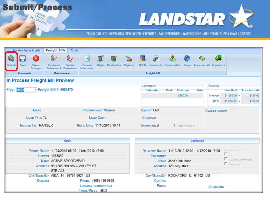The height and width of the screenshot is (203, 270).
Task: Click shipper name ACTIVE SPORTWEAR
Action: 68,161
